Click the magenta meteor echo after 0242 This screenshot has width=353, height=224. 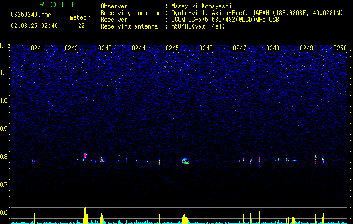pyautogui.click(x=85, y=156)
